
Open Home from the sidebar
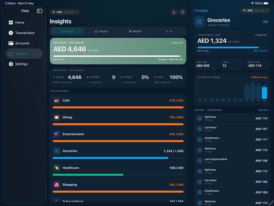24,22
